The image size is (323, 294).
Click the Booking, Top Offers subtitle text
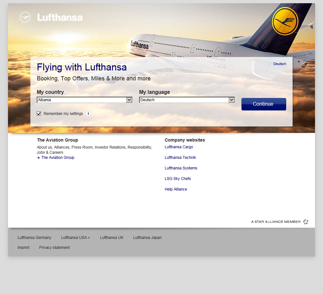tap(93, 78)
